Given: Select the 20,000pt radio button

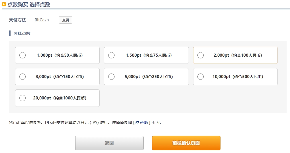Looking at the screenshot, I should (x=23, y=98).
